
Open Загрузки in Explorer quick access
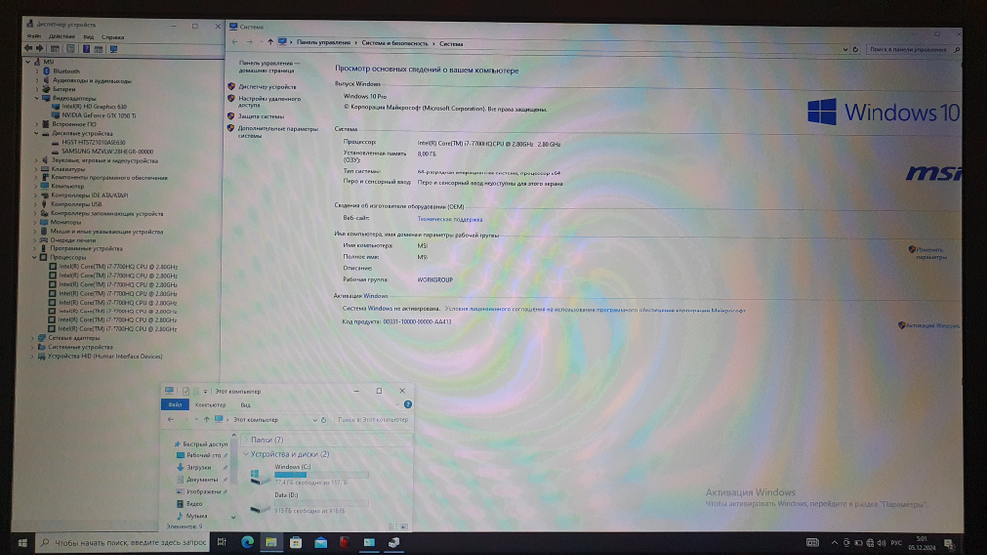coord(198,467)
